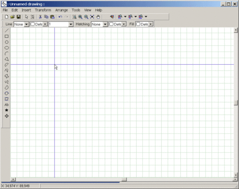
Task: Select the four-arrow move tool
Action: pos(7,116)
